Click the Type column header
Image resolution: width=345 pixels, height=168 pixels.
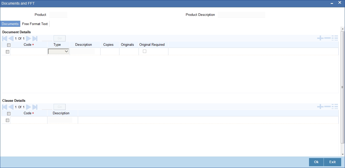(x=57, y=44)
